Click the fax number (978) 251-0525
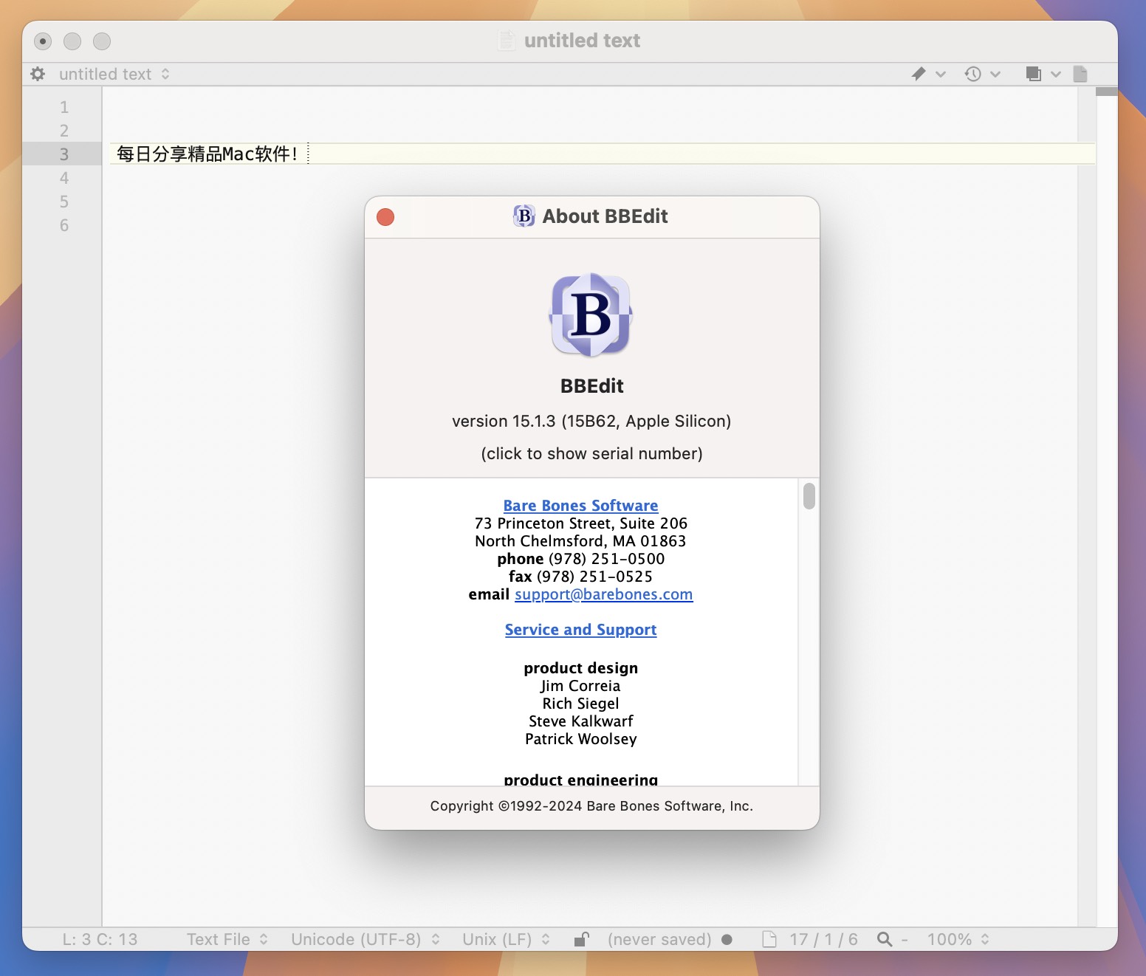The width and height of the screenshot is (1146, 976). 594,577
